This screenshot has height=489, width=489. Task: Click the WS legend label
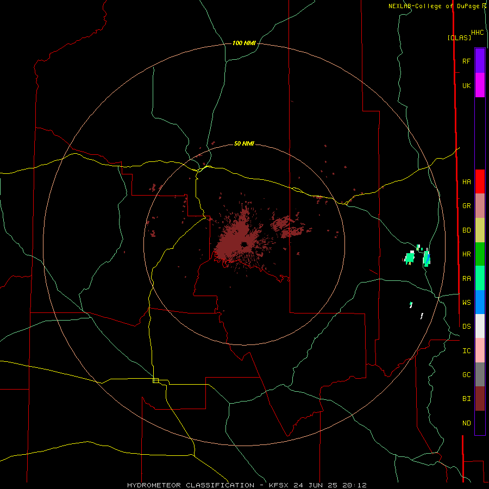(x=466, y=302)
